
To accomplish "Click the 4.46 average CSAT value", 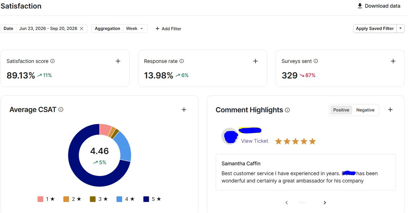I will coord(99,151).
